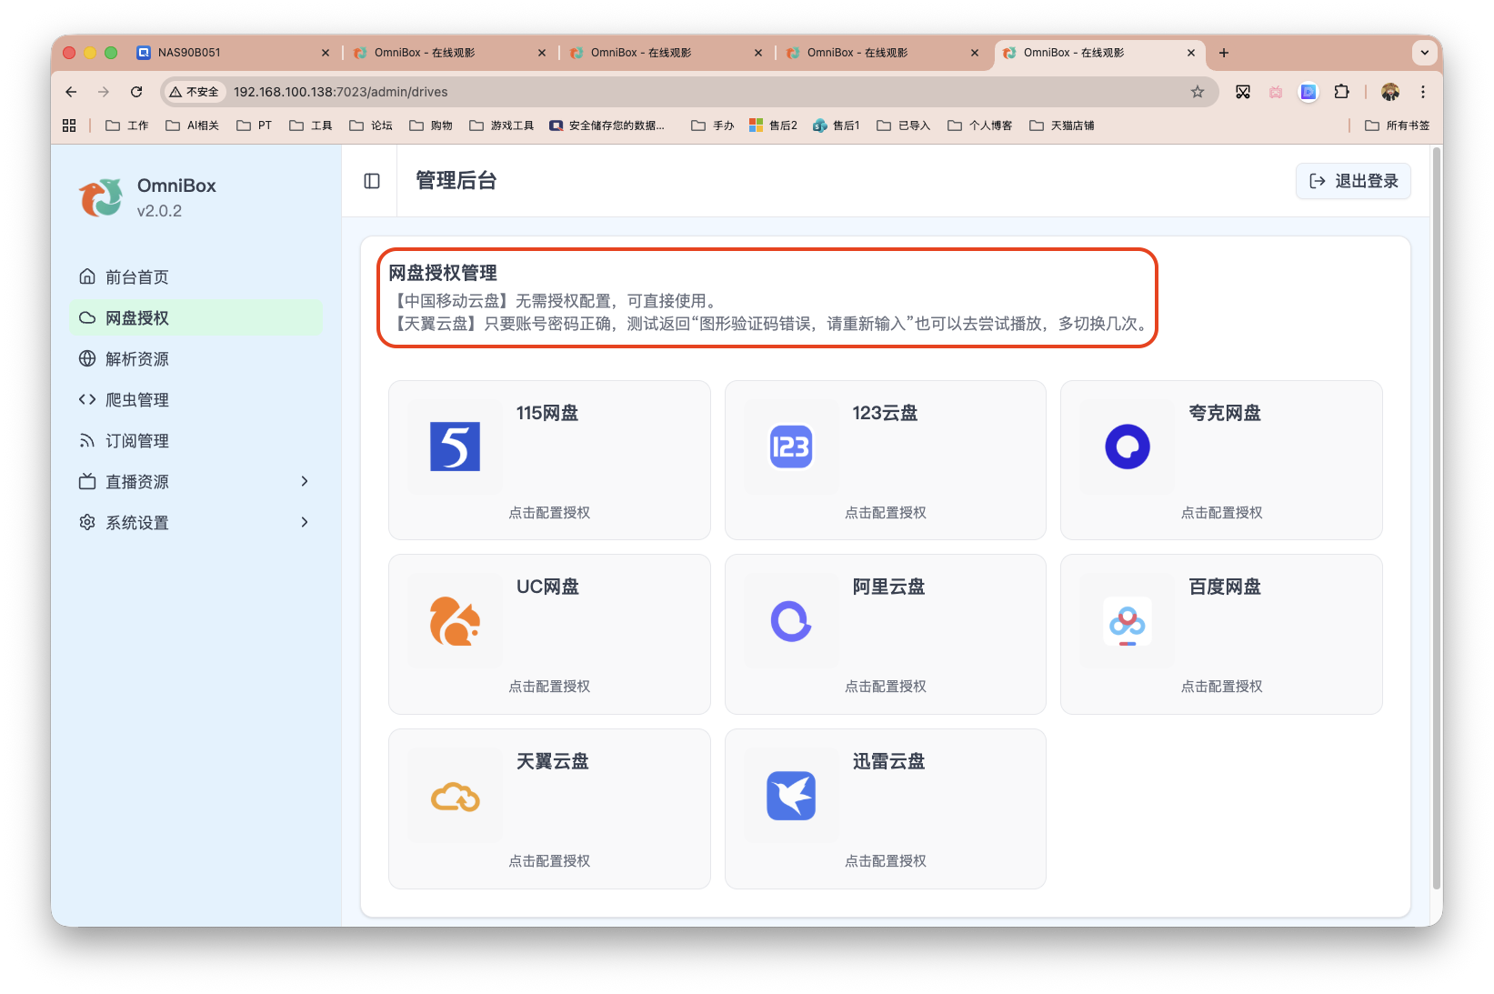The image size is (1494, 994).
Task: Open the browser tab search dropdown
Action: point(1424,53)
